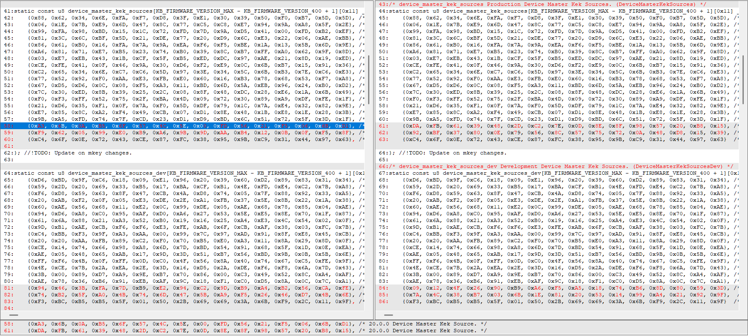Select right pane line 85 starting with 0x7A
The height and width of the screenshot is (336, 748).
tap(557, 295)
